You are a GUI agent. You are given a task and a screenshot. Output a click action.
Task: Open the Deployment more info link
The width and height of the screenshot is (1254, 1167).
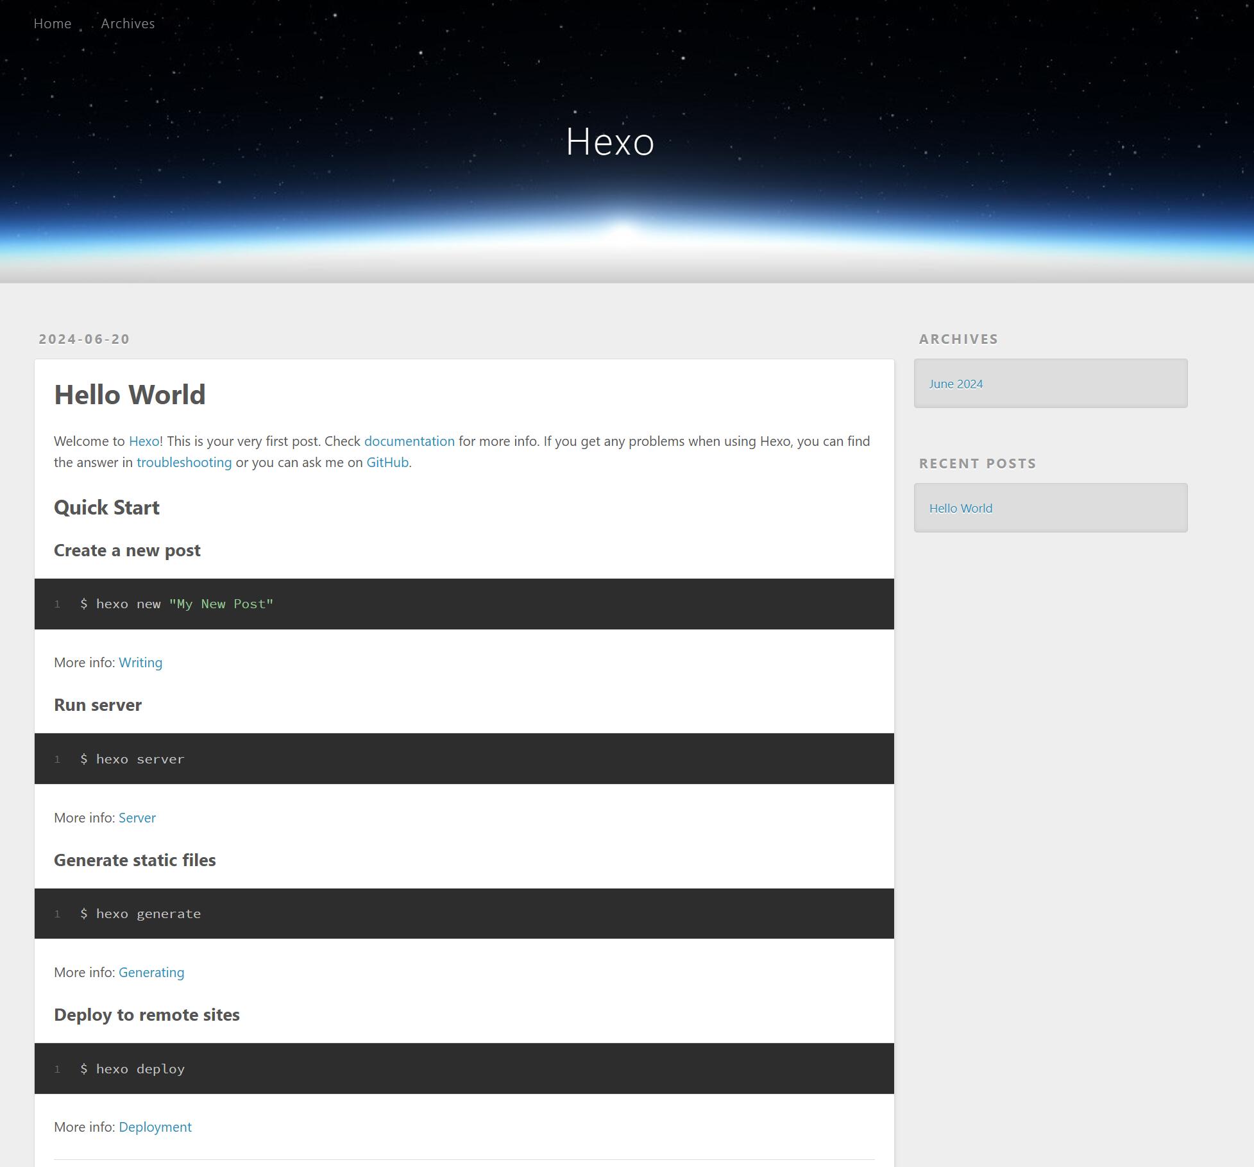[x=155, y=1127]
